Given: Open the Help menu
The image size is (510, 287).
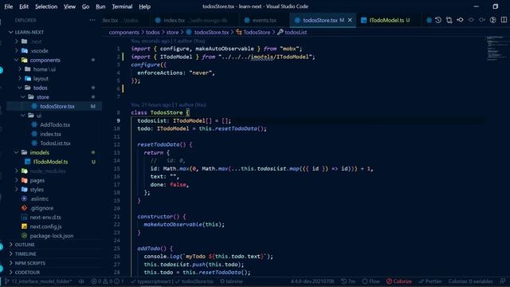Looking at the screenshot, I should point(144,6).
